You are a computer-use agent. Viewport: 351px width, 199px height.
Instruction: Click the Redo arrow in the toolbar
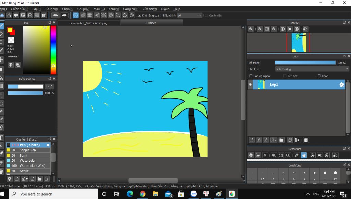(x=64, y=15)
